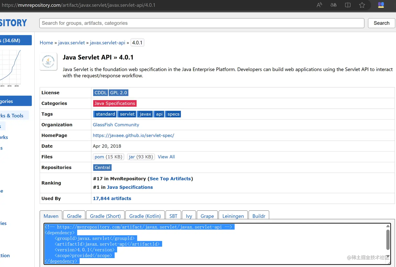Image resolution: width=396 pixels, height=267 pixels.
Task: Open Java Specifications link in Ranking row
Action: click(130, 187)
